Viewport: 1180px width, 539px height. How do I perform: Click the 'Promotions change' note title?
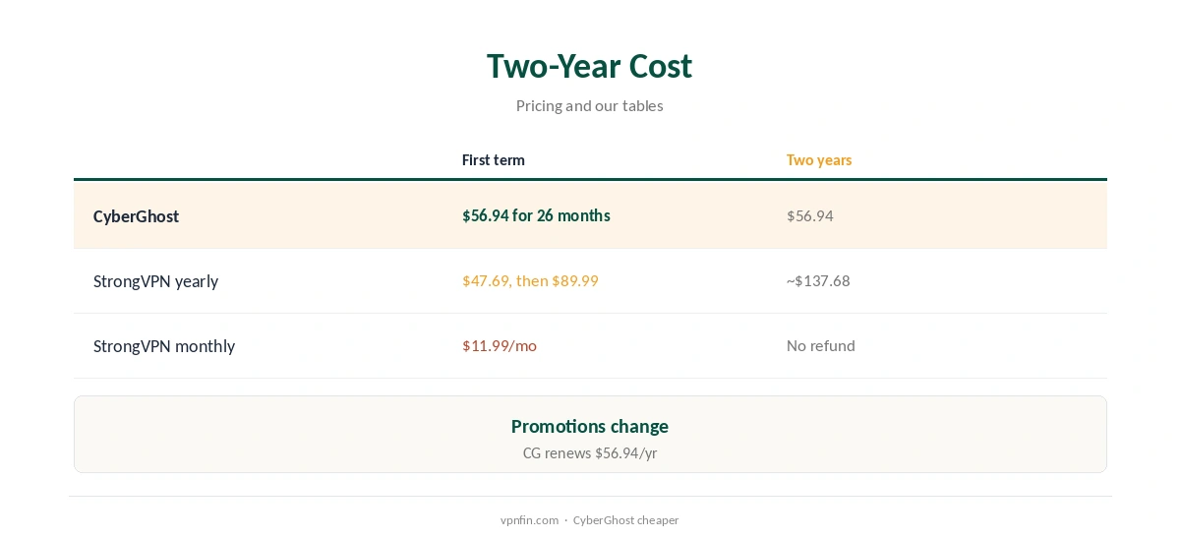click(590, 426)
